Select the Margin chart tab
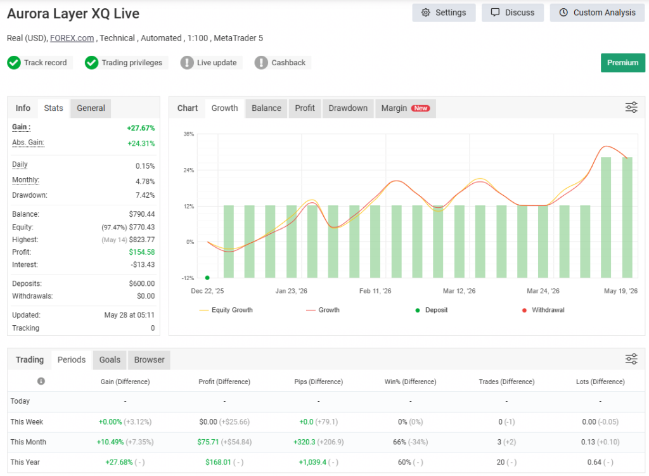 coord(405,108)
